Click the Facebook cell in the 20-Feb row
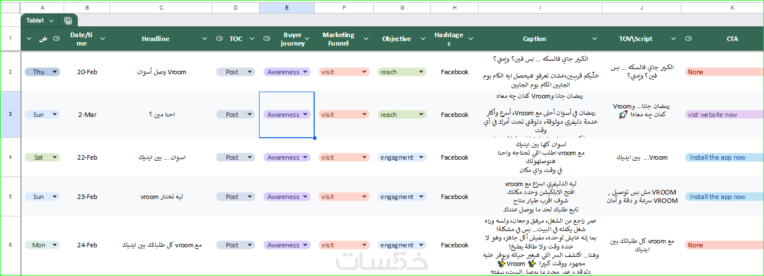 click(x=454, y=72)
